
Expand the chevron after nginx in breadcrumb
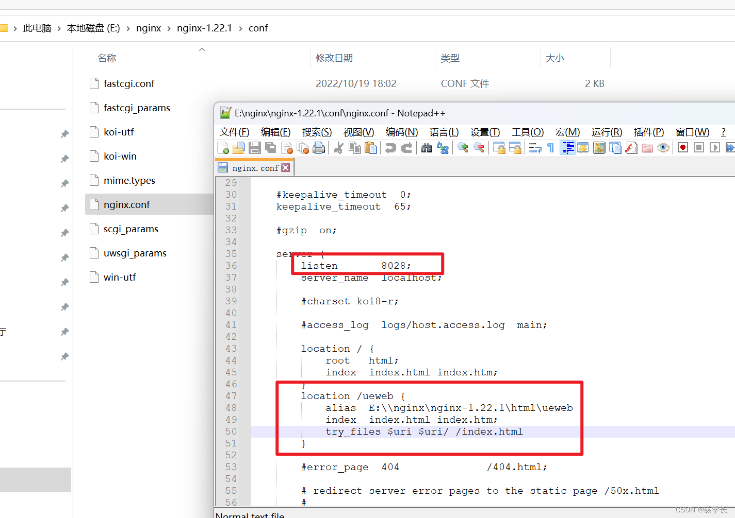[x=169, y=28]
